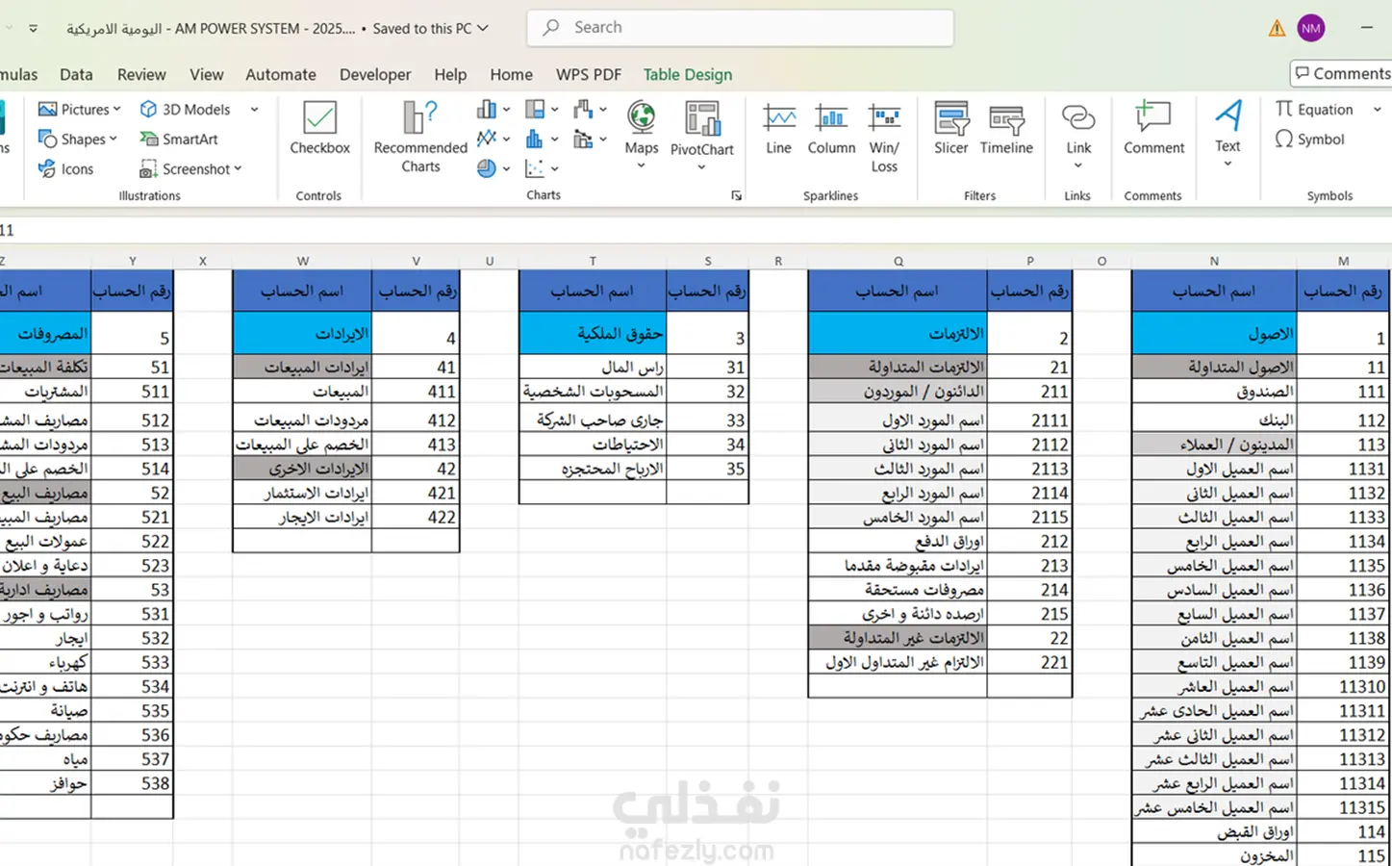Select cell with account number 421
Screen dimensions: 1392x866
pos(416,493)
